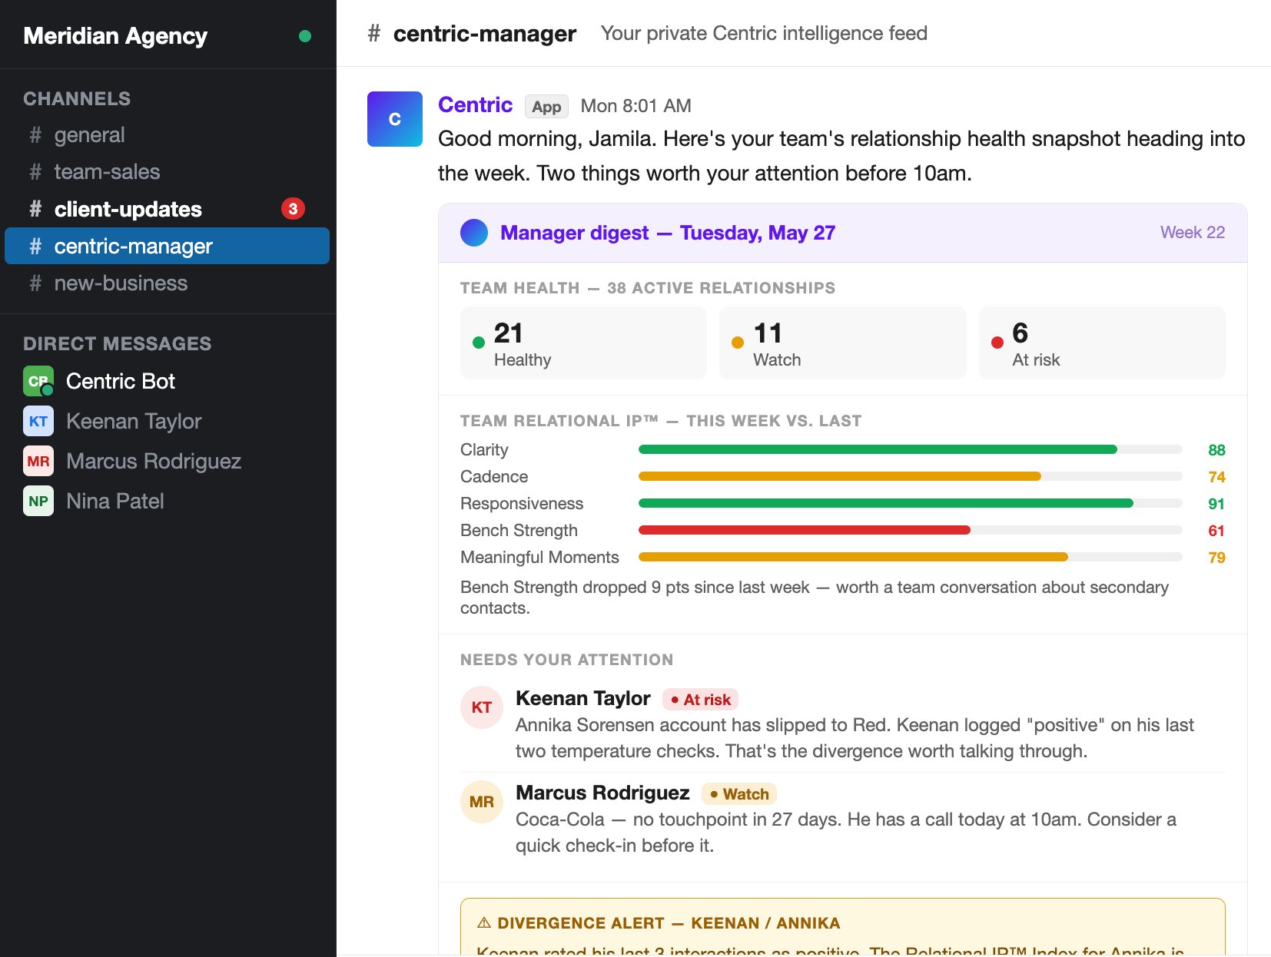Click the Responsiveness score 91
1271x957 pixels.
pyautogui.click(x=1216, y=504)
